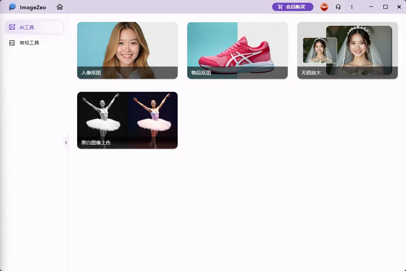
Task: Click the sparkle image icon beside AI工具
Action: (12, 27)
